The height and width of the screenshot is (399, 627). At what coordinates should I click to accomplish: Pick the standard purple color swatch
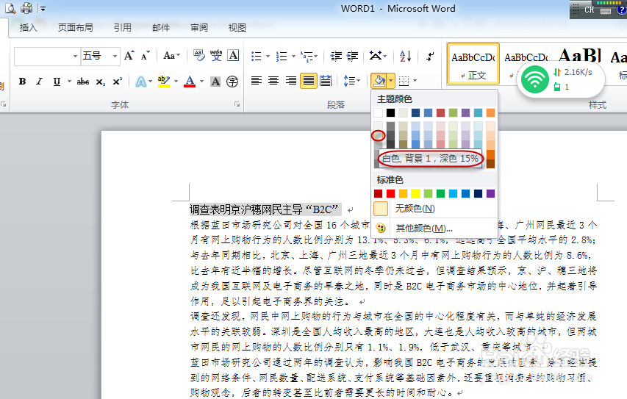coord(490,193)
